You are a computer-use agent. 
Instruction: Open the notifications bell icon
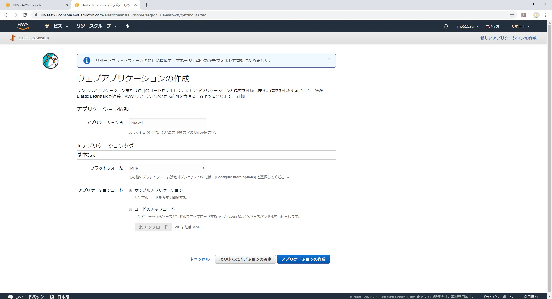(446, 26)
